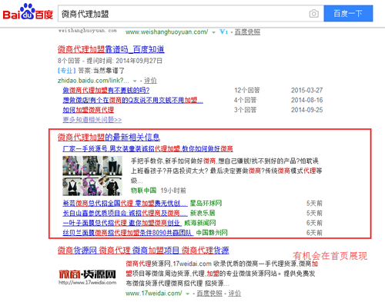Open 微商代理加盟的最新相关信息 heading
This screenshot has width=385, height=302.
109,138
